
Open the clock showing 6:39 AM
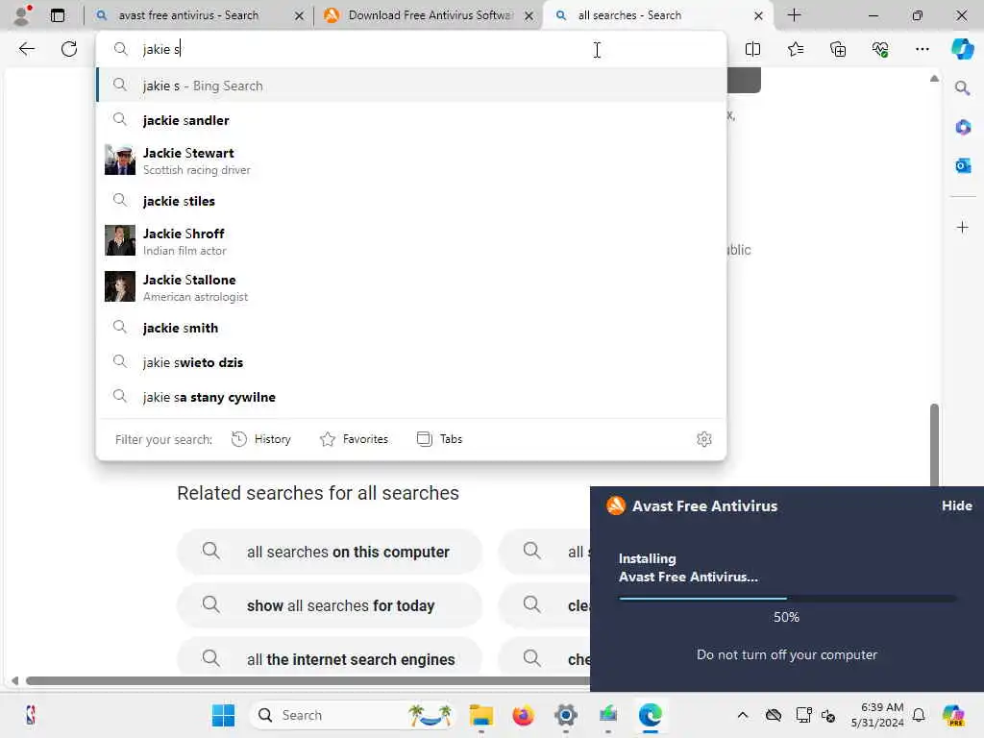pyautogui.click(x=877, y=715)
